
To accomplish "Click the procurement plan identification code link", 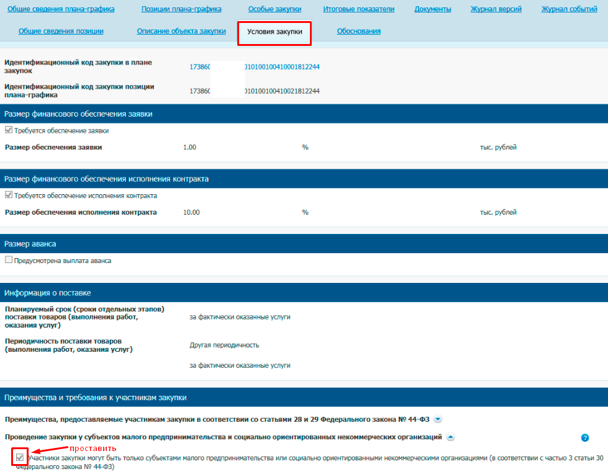I will point(254,67).
